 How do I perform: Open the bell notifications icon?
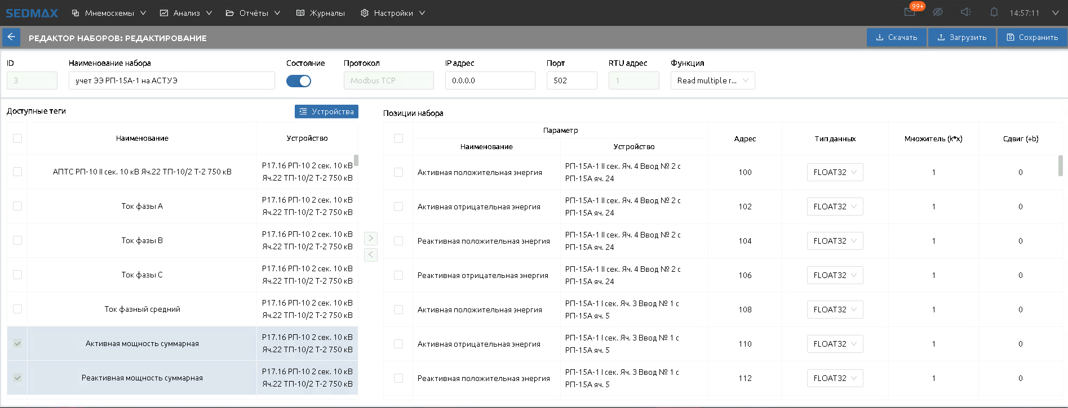pyautogui.click(x=994, y=12)
